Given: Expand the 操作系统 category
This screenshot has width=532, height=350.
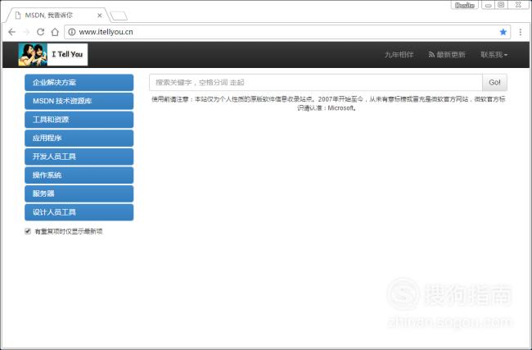Looking at the screenshot, I should [79, 175].
